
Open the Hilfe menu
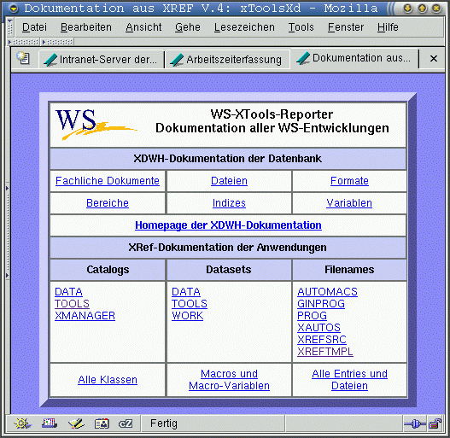point(388,27)
